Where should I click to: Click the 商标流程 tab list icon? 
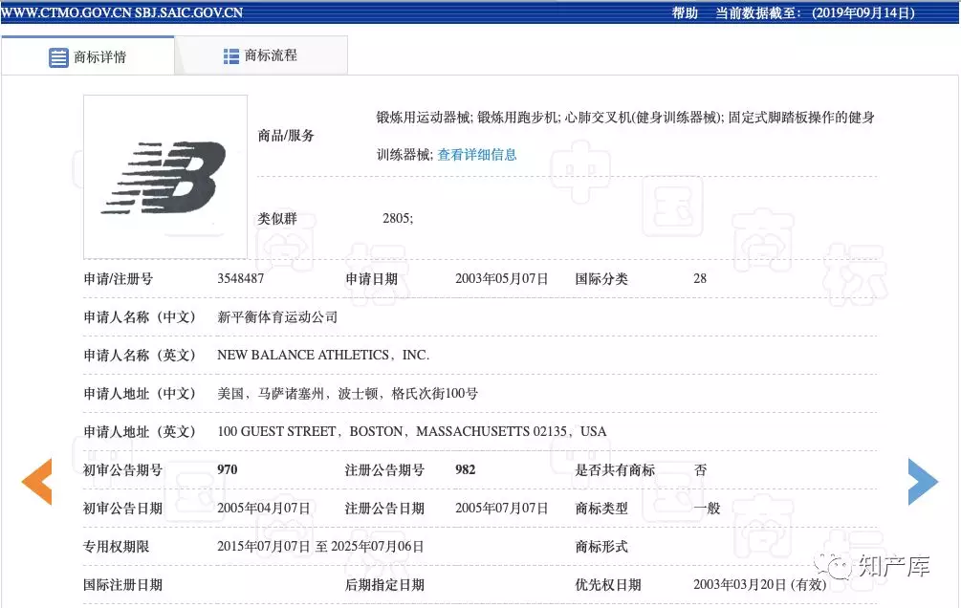(231, 56)
